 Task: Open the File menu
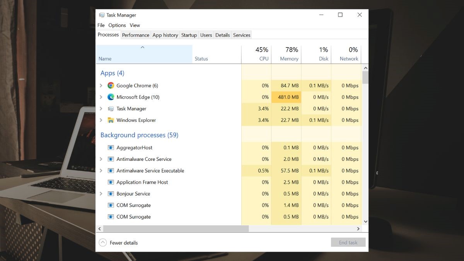tap(101, 25)
